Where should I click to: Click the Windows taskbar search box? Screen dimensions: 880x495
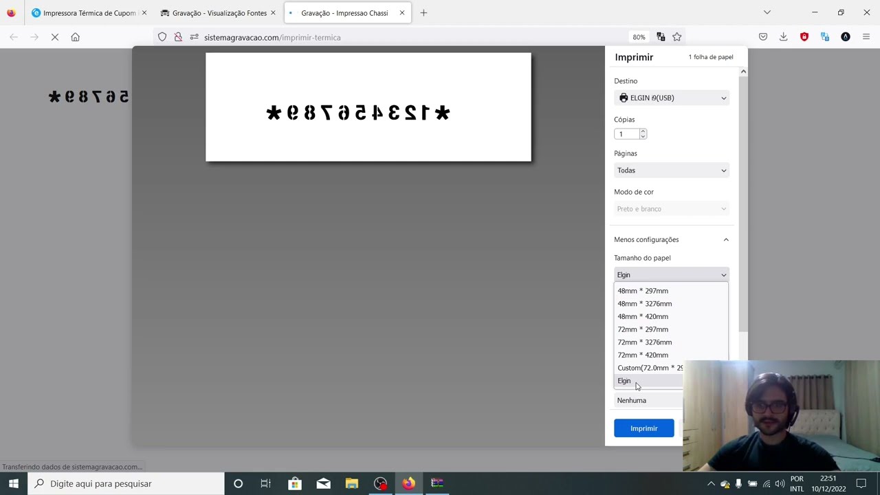point(126,483)
